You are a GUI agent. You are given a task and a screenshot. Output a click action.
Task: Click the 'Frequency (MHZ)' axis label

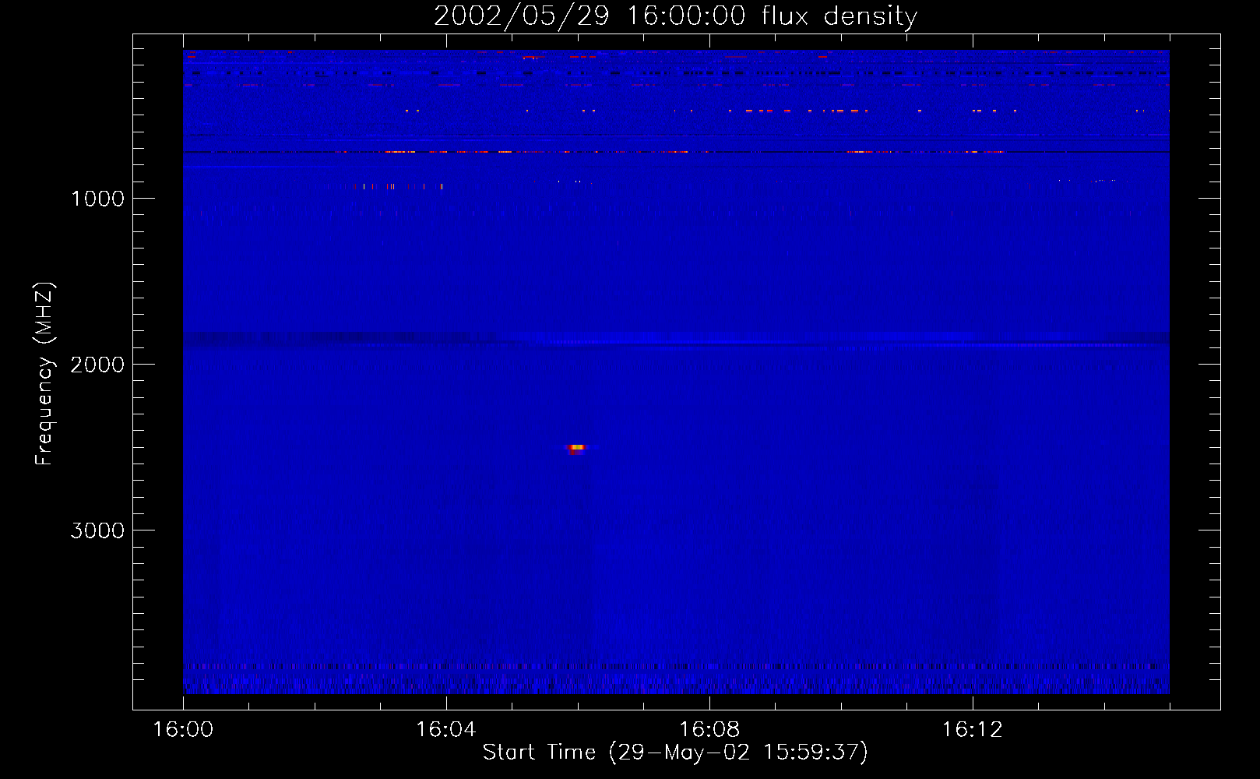tap(44, 374)
